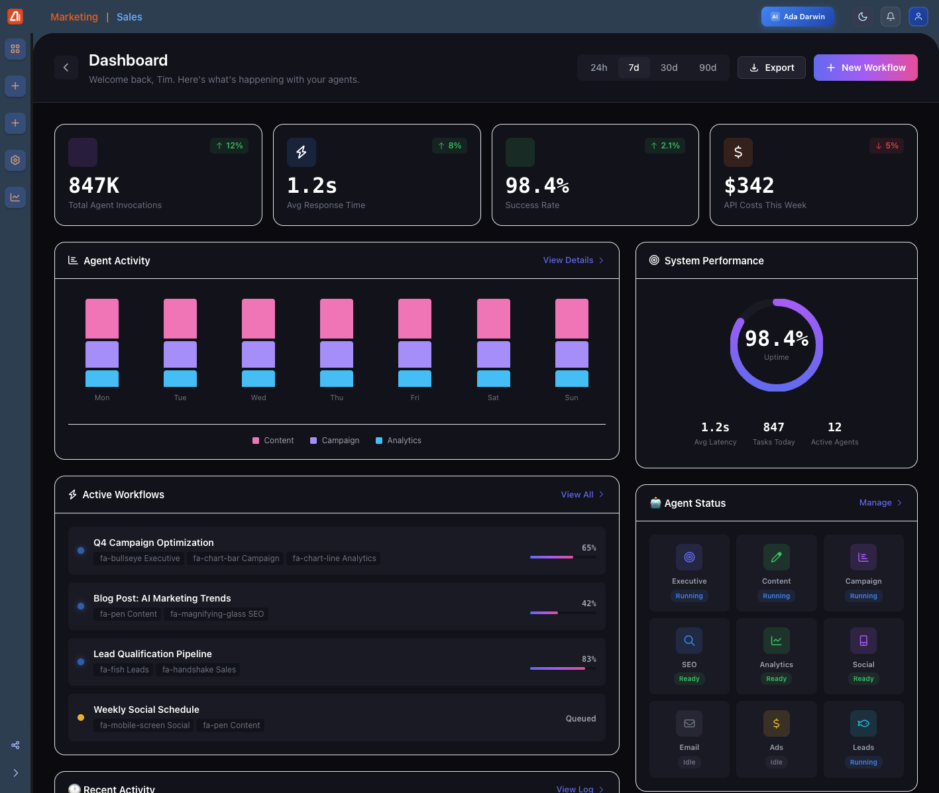This screenshot has width=939, height=793.
Task: Click the pink Content legend swatch
Action: 256,441
